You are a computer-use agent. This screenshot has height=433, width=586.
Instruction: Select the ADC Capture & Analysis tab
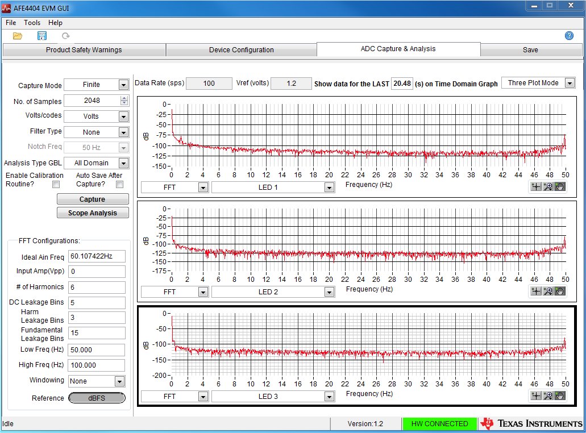(x=398, y=49)
